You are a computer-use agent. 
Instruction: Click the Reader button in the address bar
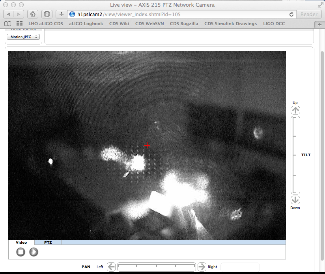point(309,14)
